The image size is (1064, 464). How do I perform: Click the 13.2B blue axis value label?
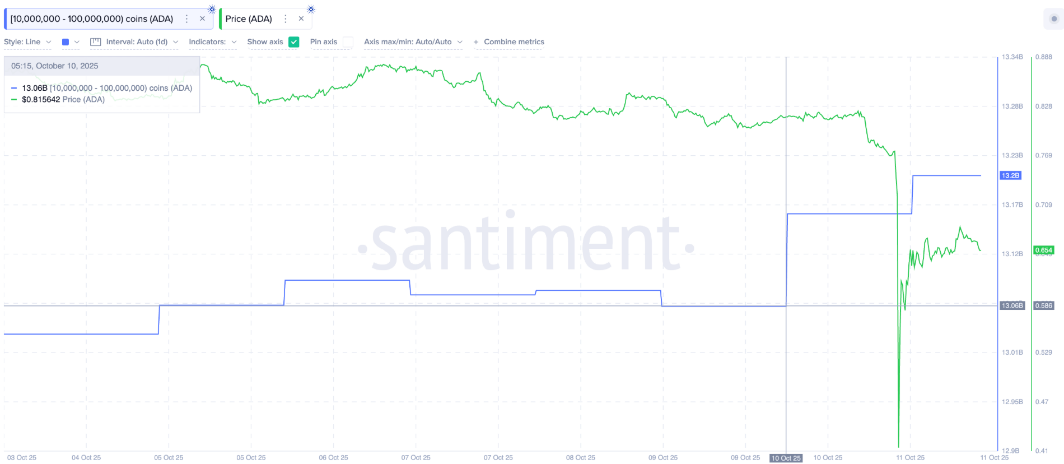coord(1011,175)
